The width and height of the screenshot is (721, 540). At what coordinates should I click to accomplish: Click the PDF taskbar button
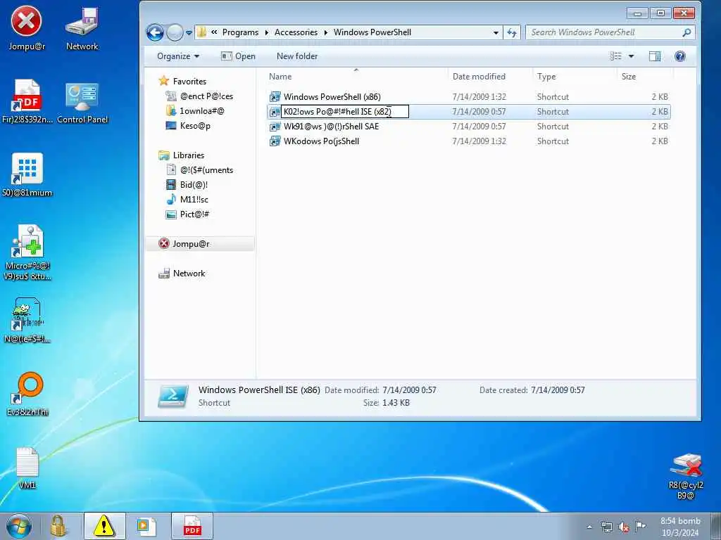coord(192,526)
